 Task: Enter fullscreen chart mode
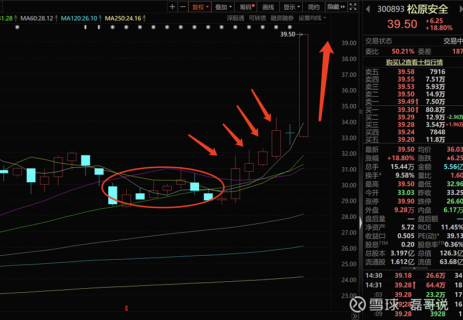click(353, 7)
